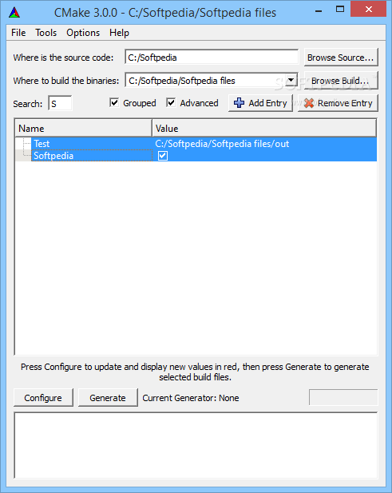Click inside the output log area
This screenshot has width=392, height=493.
click(196, 446)
